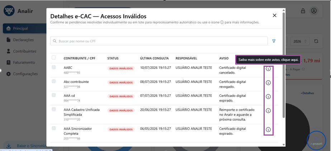Check the AABC row checkbox
This screenshot has width=331, height=151.
click(x=54, y=67)
